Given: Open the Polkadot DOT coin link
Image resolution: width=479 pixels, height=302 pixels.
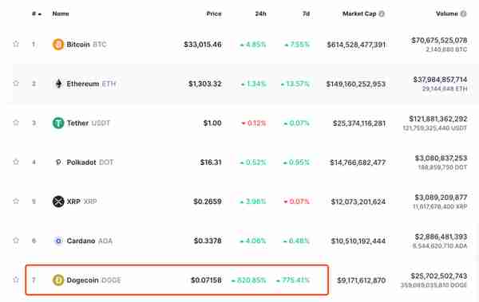Looking at the screenshot, I should [89, 163].
